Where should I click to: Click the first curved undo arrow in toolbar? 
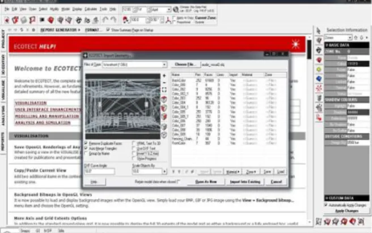tap(105, 20)
